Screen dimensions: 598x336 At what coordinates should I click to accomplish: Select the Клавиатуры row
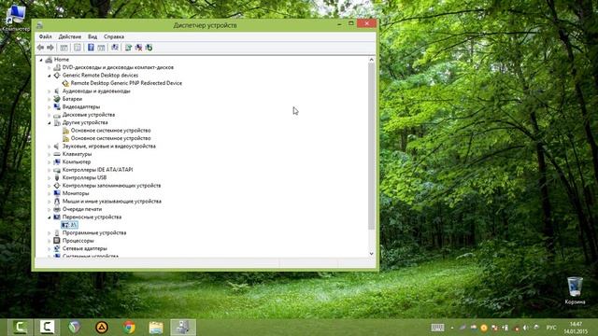tap(77, 154)
